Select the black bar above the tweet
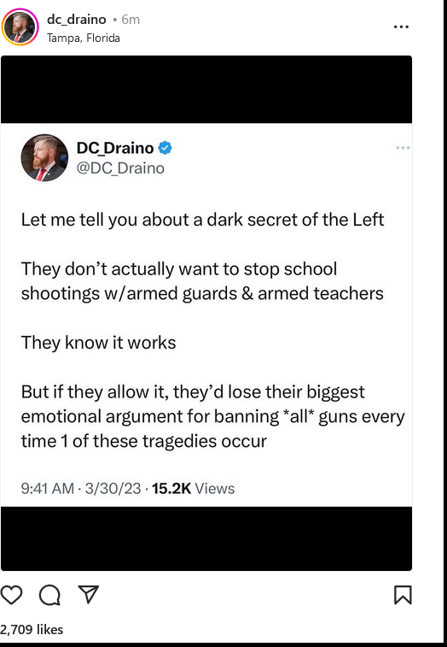Screen dimensions: 447x647 [206, 89]
